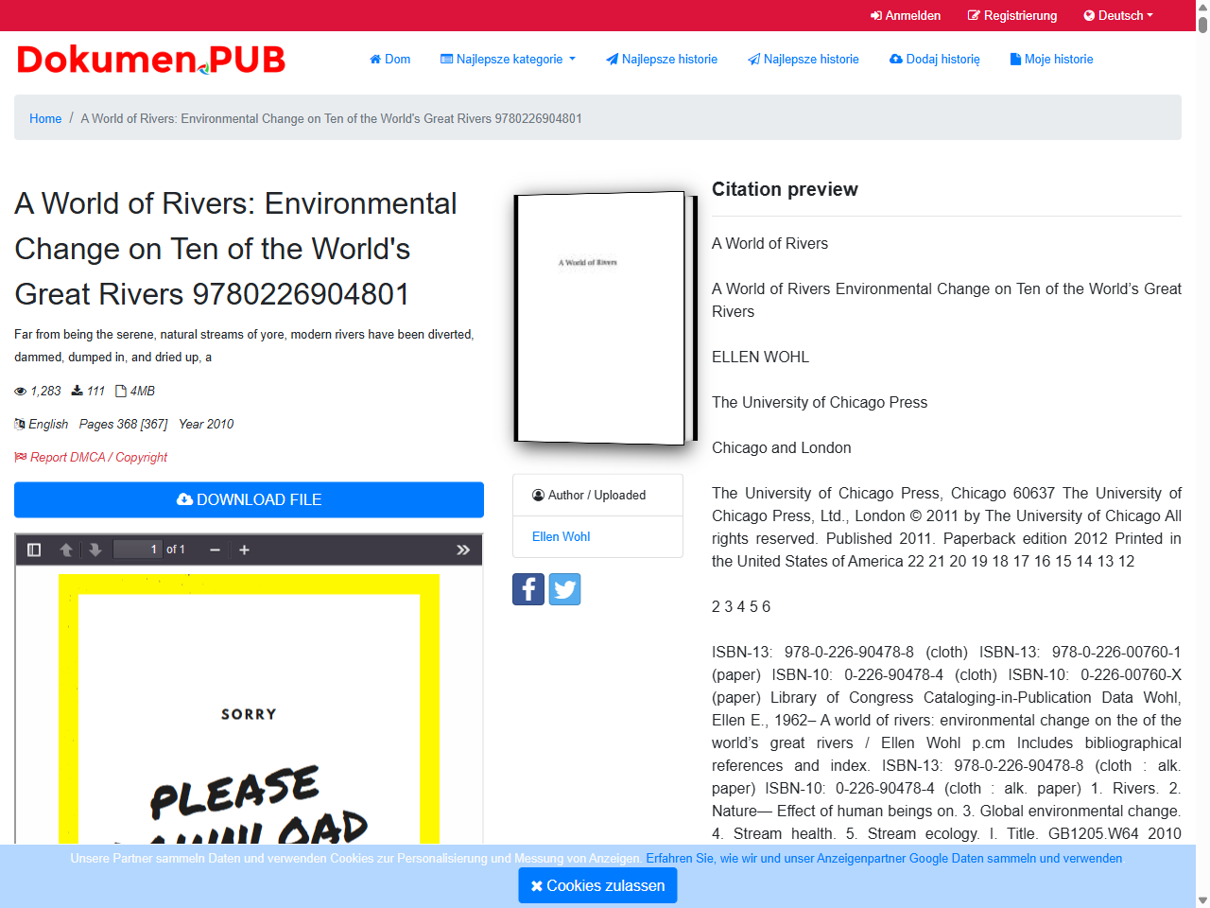This screenshot has width=1210, height=908.
Task: Click the Cookies zulassen button
Action: click(x=597, y=885)
